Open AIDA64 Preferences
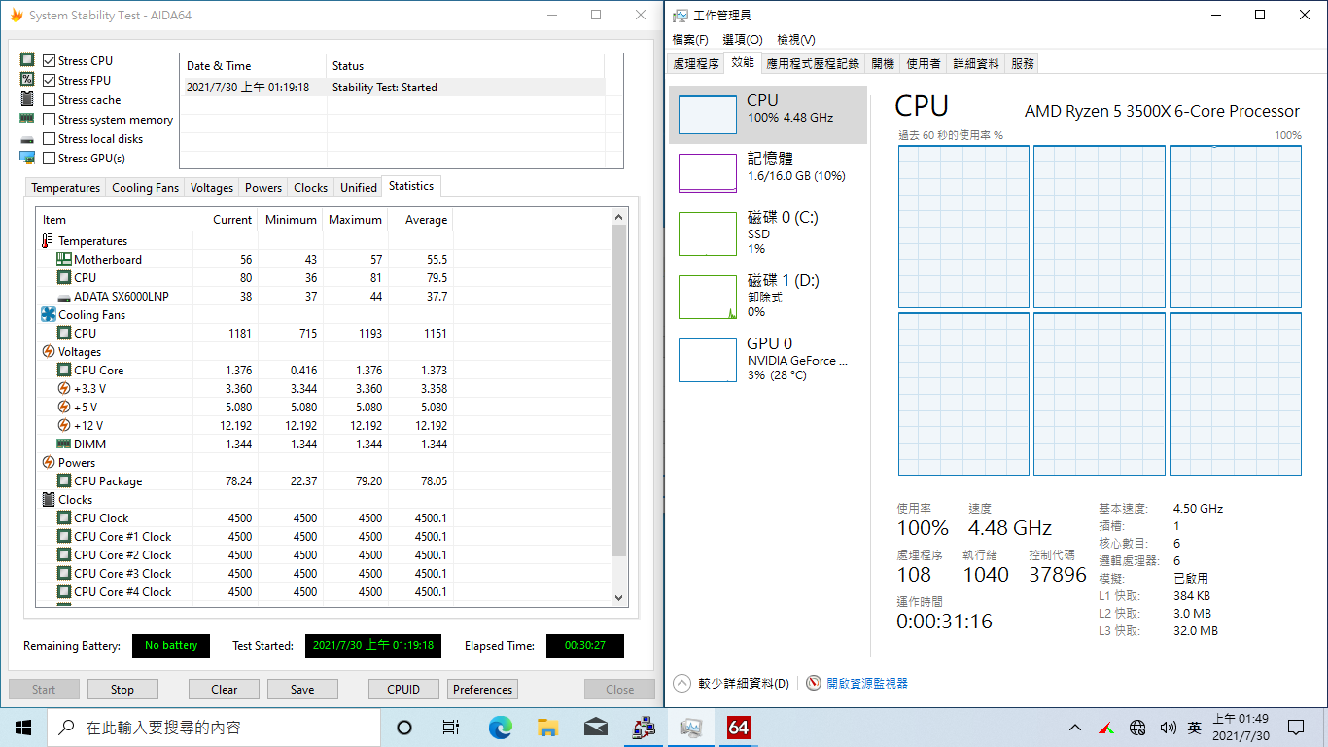 click(x=483, y=690)
